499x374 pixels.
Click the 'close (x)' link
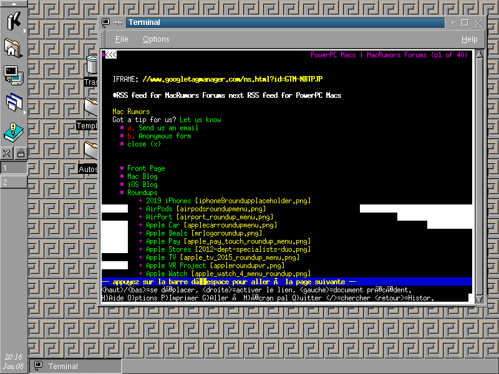pyautogui.click(x=144, y=144)
